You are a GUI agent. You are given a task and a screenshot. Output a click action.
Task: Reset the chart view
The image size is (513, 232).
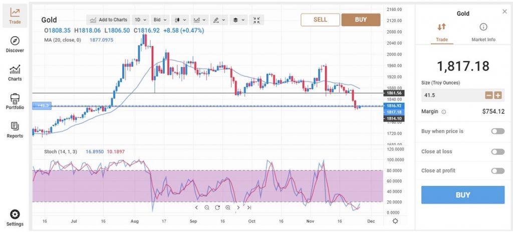[217, 207]
